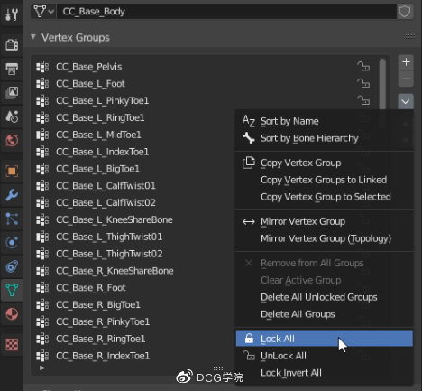Open the Texture properties checker tab
Image resolution: width=422 pixels, height=391 pixels.
point(12,344)
